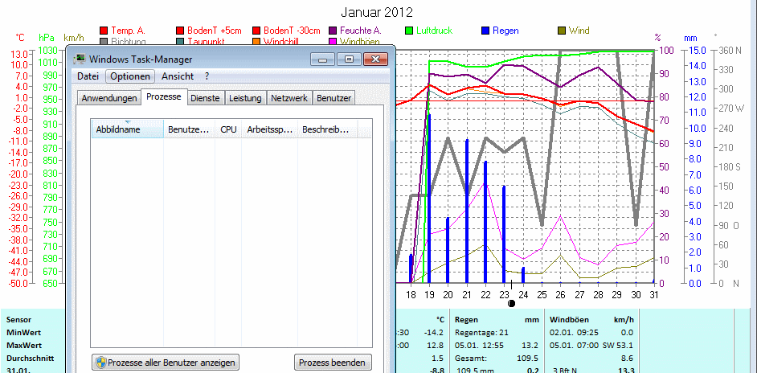Switch to the Anwendungen tab

click(x=109, y=98)
